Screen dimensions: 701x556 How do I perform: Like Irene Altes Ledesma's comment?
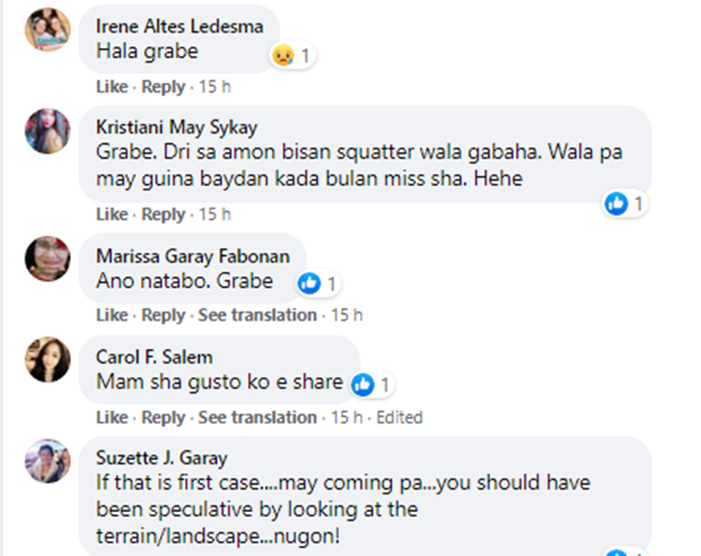[x=111, y=87]
